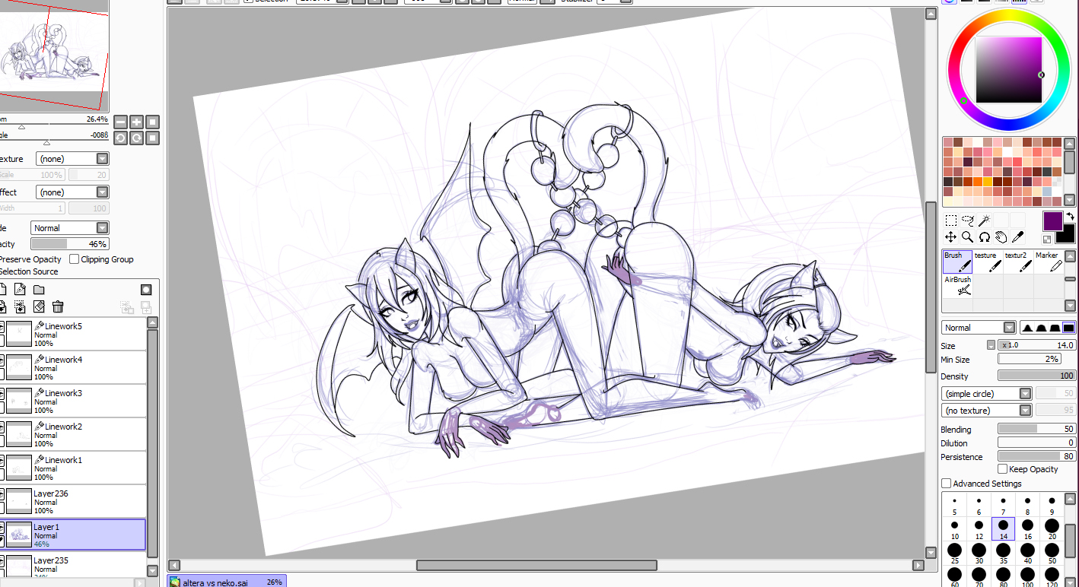Click the Blending value slider
The image size is (1079, 587).
click(1036, 429)
